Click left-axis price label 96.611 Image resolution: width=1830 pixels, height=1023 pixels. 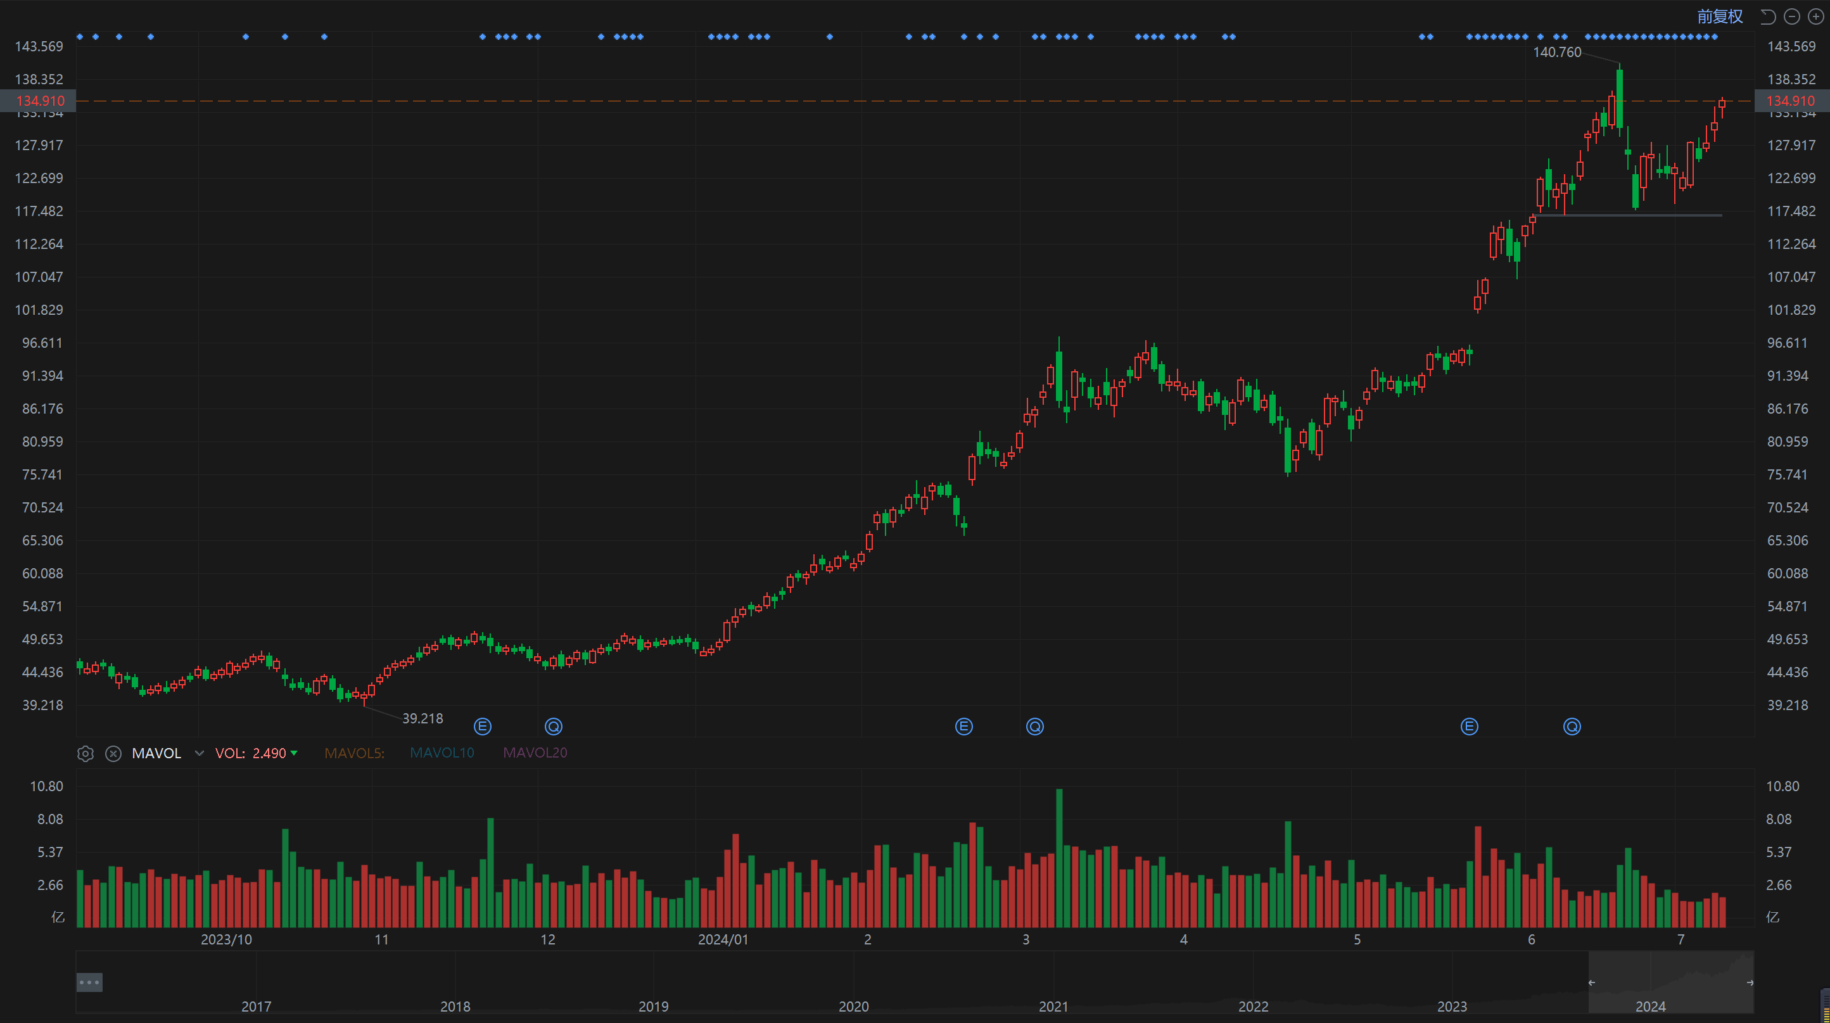(x=42, y=343)
